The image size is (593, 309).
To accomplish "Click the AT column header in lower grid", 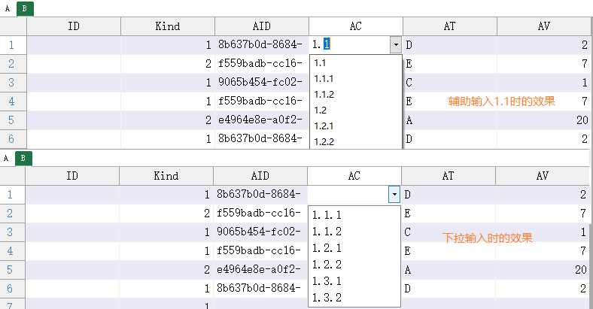I will click(x=449, y=176).
